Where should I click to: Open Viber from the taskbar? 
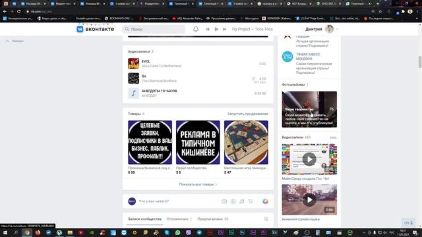(189, 232)
